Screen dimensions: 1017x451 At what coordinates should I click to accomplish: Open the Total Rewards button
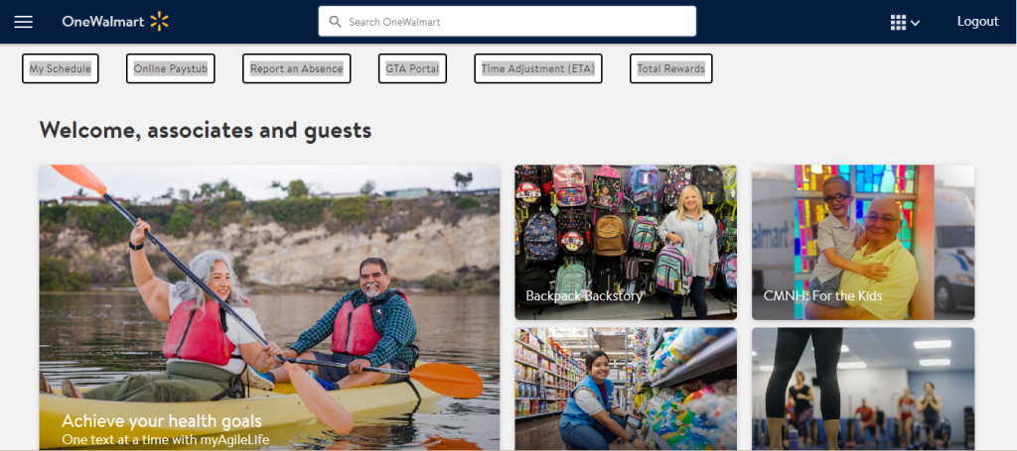pyautogui.click(x=670, y=68)
